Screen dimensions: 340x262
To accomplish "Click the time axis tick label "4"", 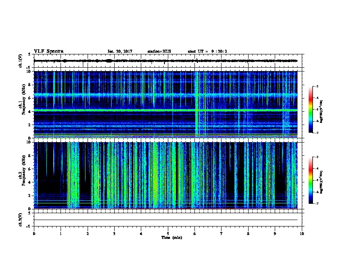I will (x=141, y=234).
